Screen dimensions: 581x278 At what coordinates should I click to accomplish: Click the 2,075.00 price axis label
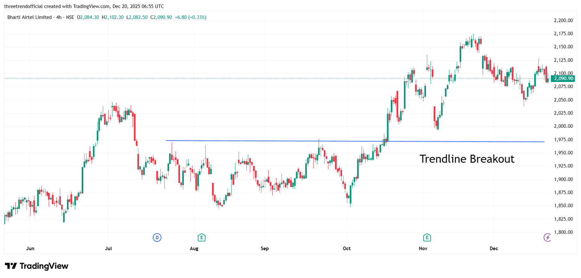(x=563, y=86)
